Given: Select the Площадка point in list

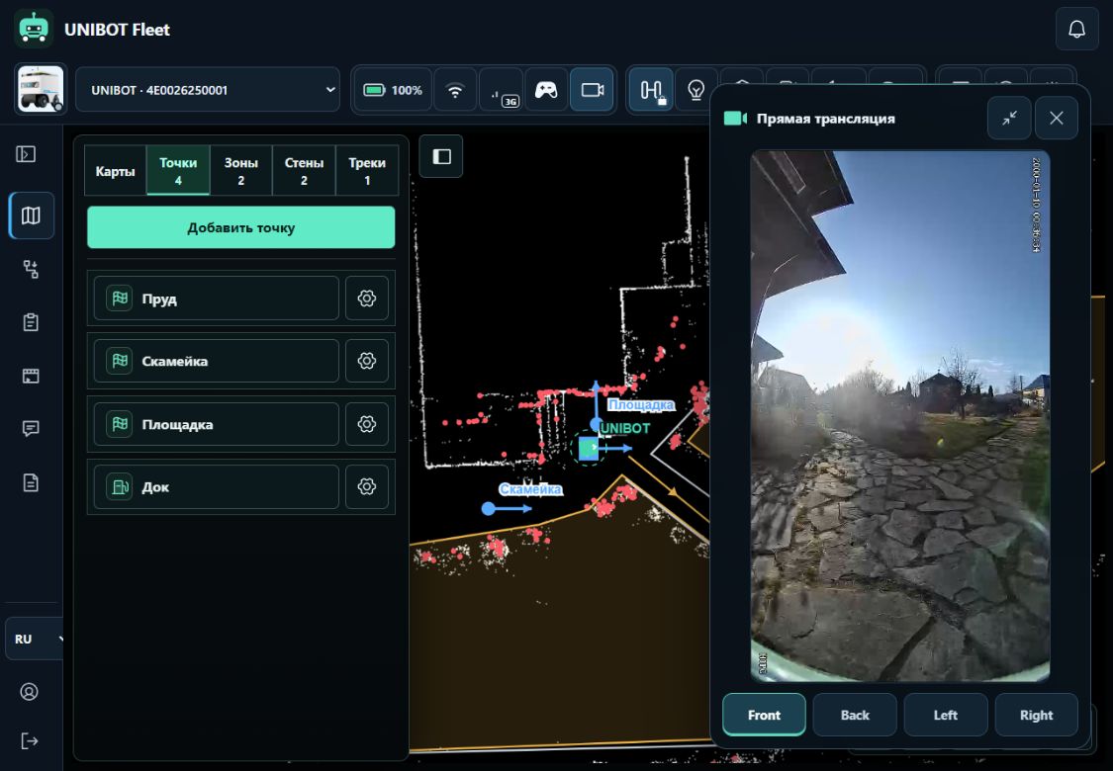Looking at the screenshot, I should [x=216, y=424].
